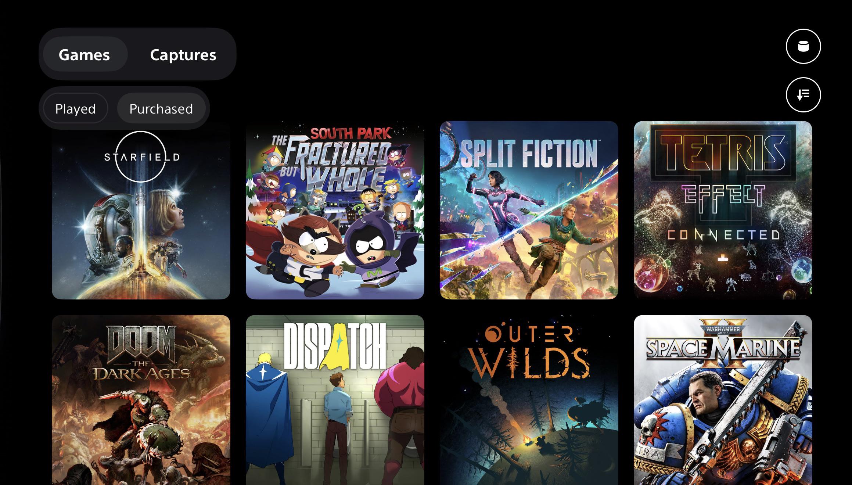Select South Park Fractured But Whole cover
This screenshot has width=852, height=485.
pos(335,210)
